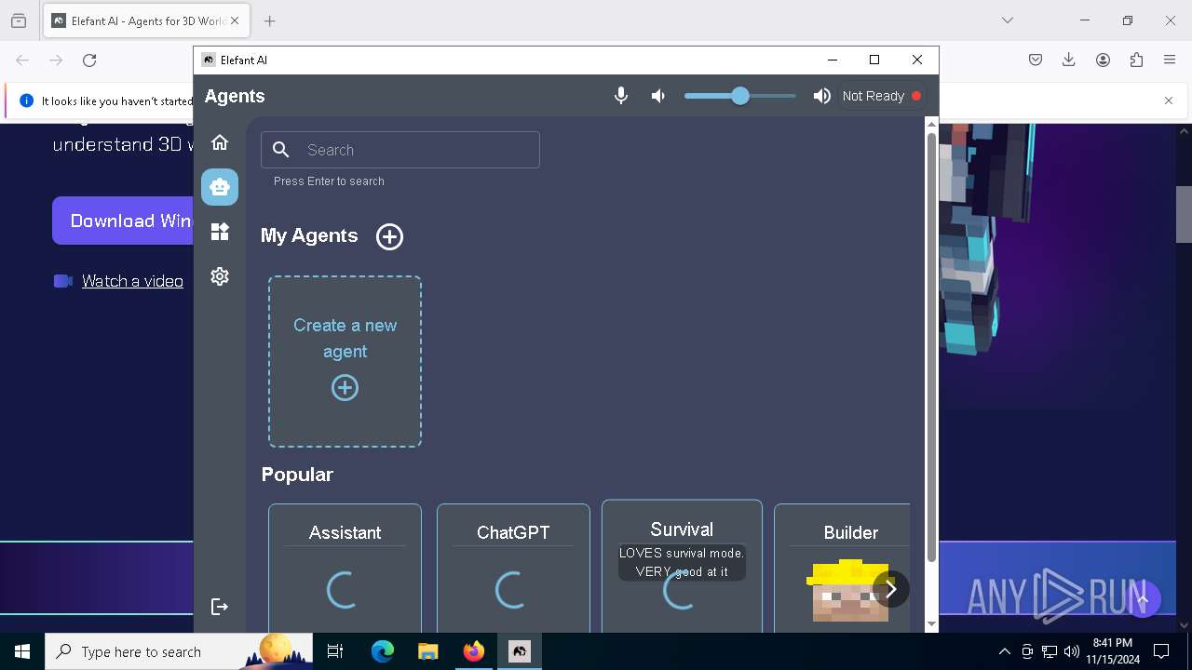Click the Create a new agent card
1192x670 pixels.
click(345, 361)
